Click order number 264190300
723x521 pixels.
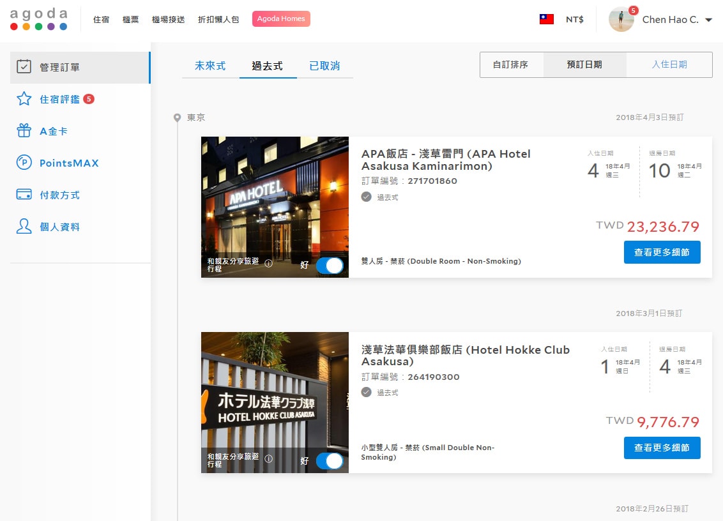tap(434, 377)
